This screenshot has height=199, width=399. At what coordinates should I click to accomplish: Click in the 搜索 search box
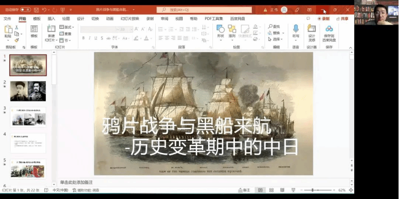(x=204, y=10)
